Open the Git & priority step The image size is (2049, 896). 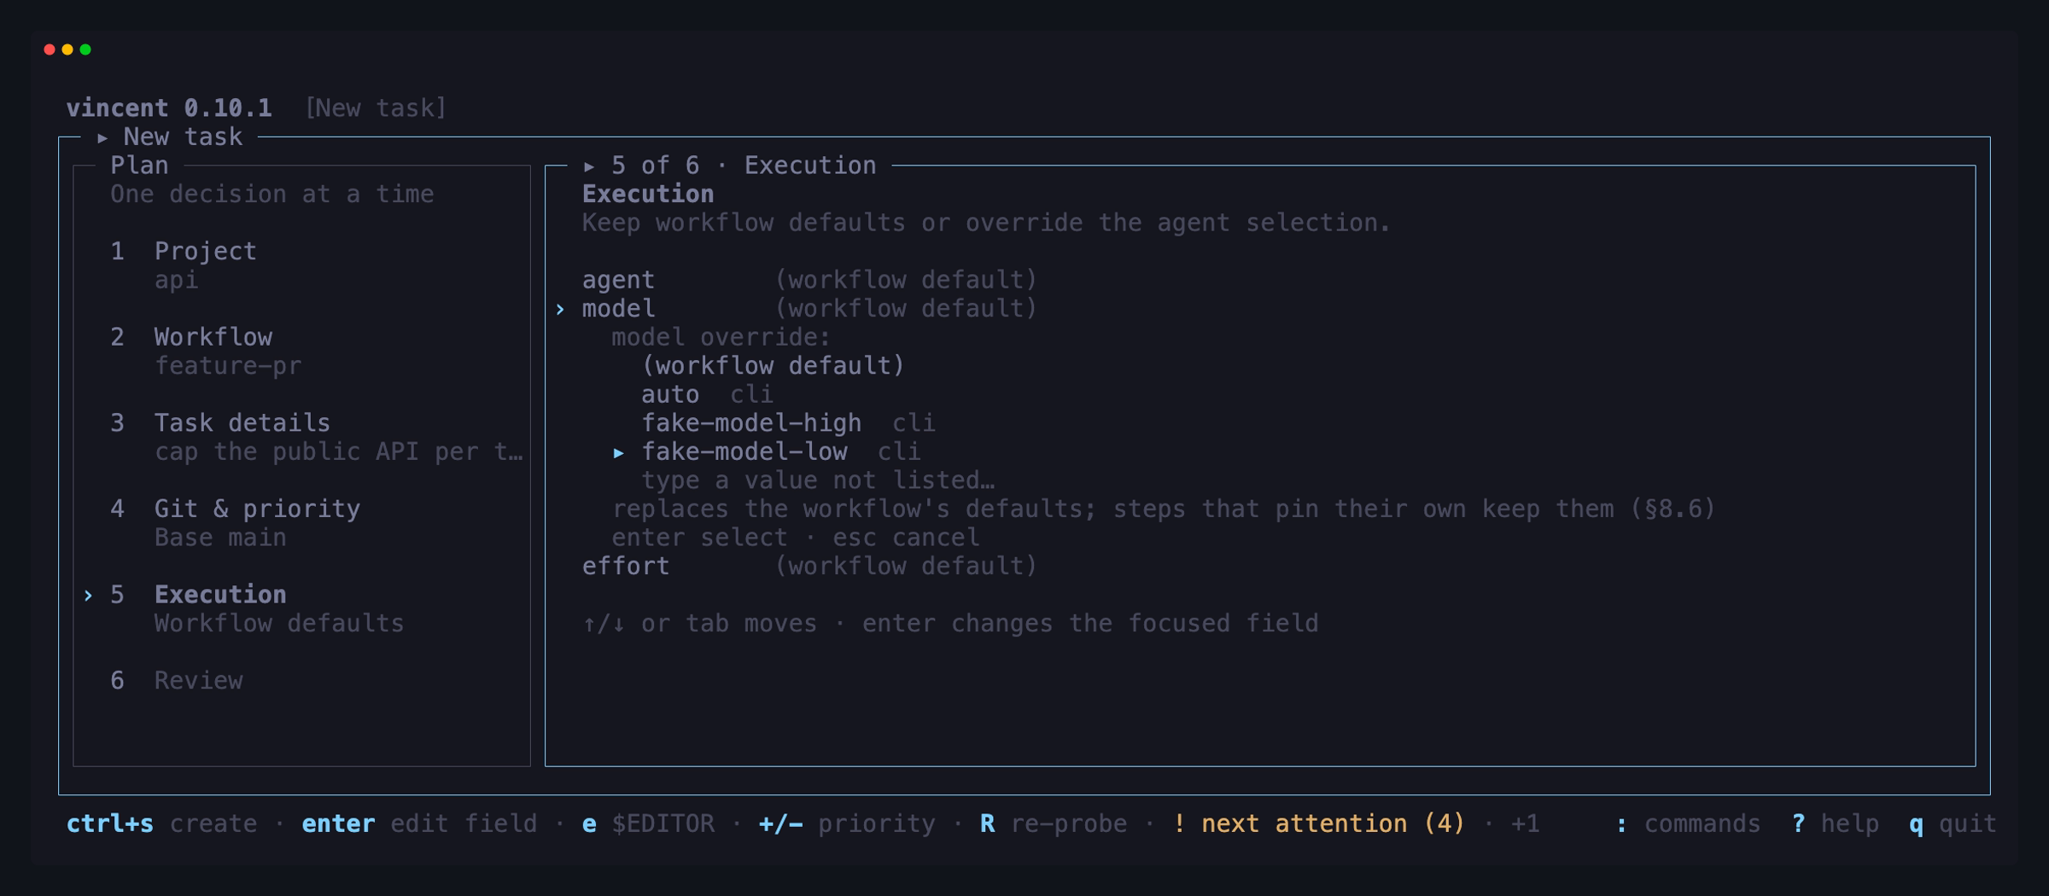point(257,509)
